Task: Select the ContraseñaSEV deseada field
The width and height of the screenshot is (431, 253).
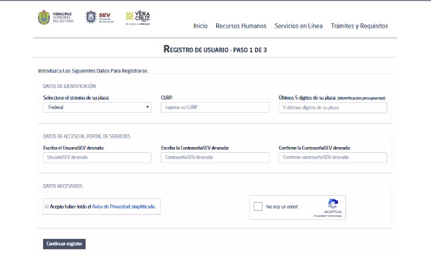Action: (215, 158)
